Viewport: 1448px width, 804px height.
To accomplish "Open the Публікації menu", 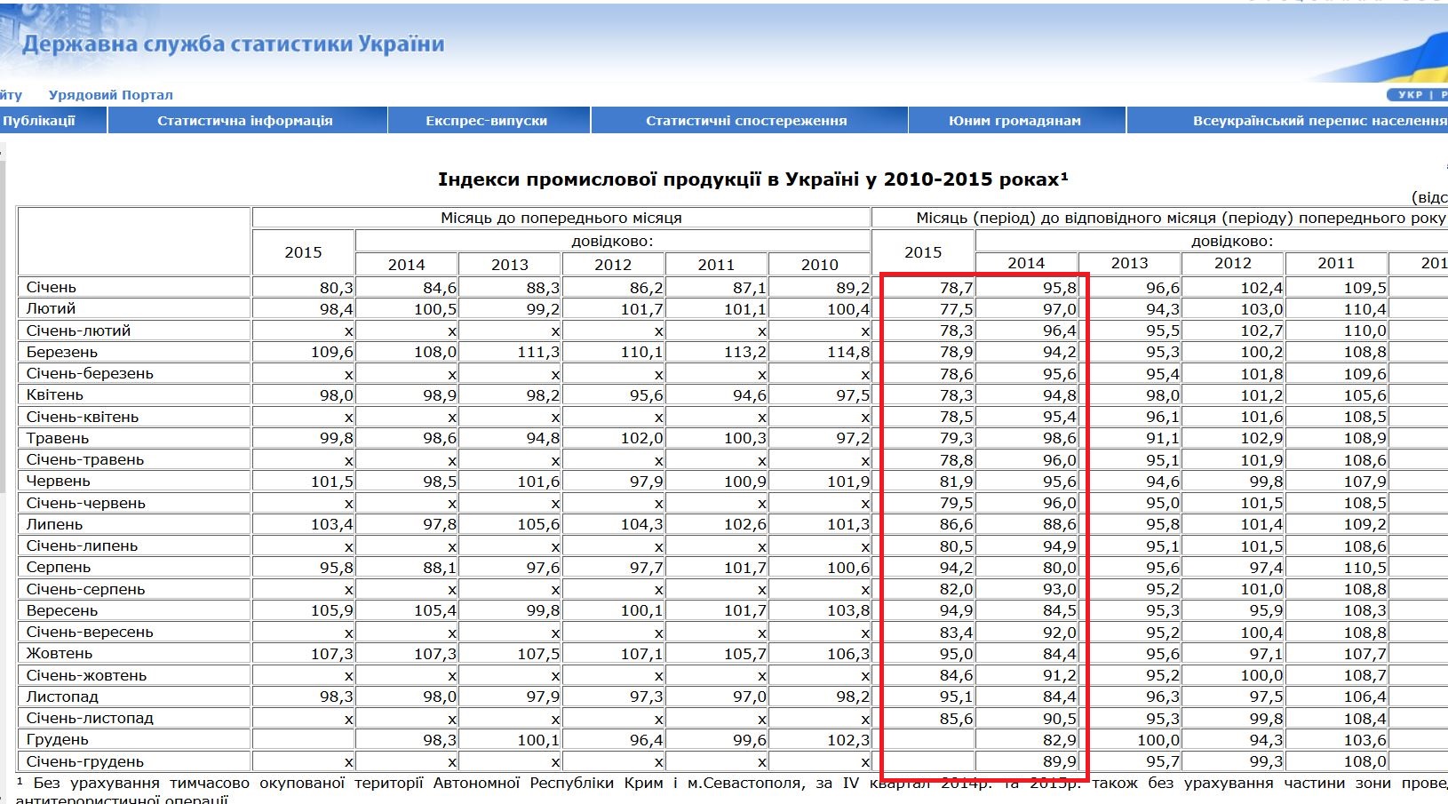I will point(40,121).
